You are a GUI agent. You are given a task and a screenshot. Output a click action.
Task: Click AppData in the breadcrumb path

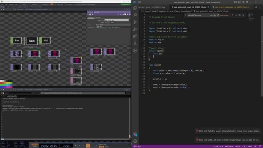pos(162,12)
